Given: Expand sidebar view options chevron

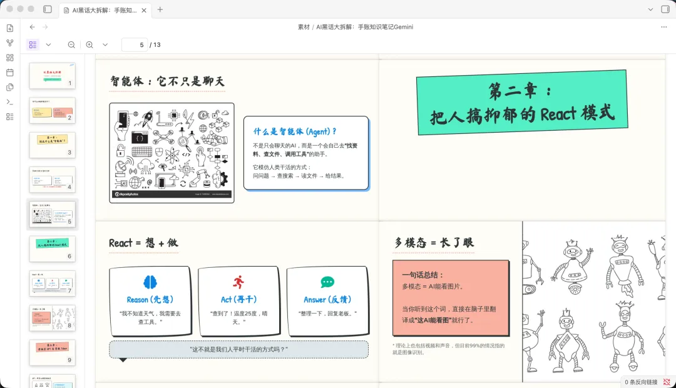Looking at the screenshot, I should pos(48,45).
